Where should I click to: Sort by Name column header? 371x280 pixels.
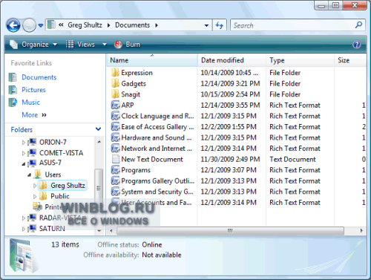152,60
